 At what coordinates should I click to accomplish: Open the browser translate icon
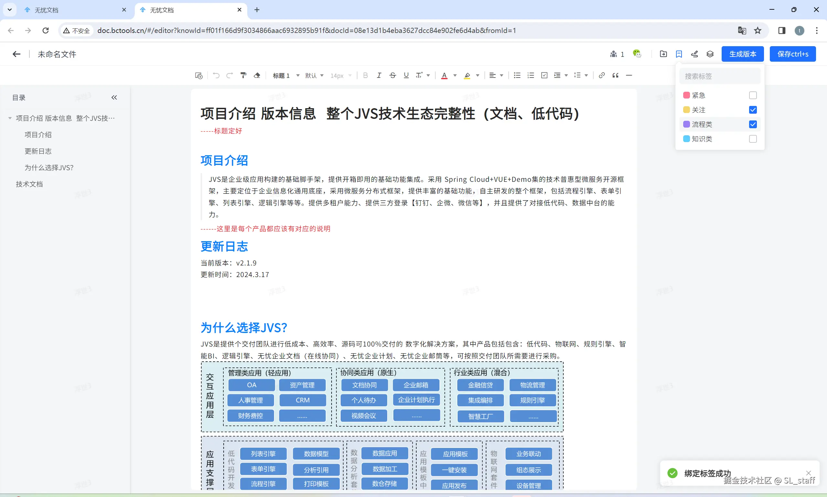coord(742,30)
